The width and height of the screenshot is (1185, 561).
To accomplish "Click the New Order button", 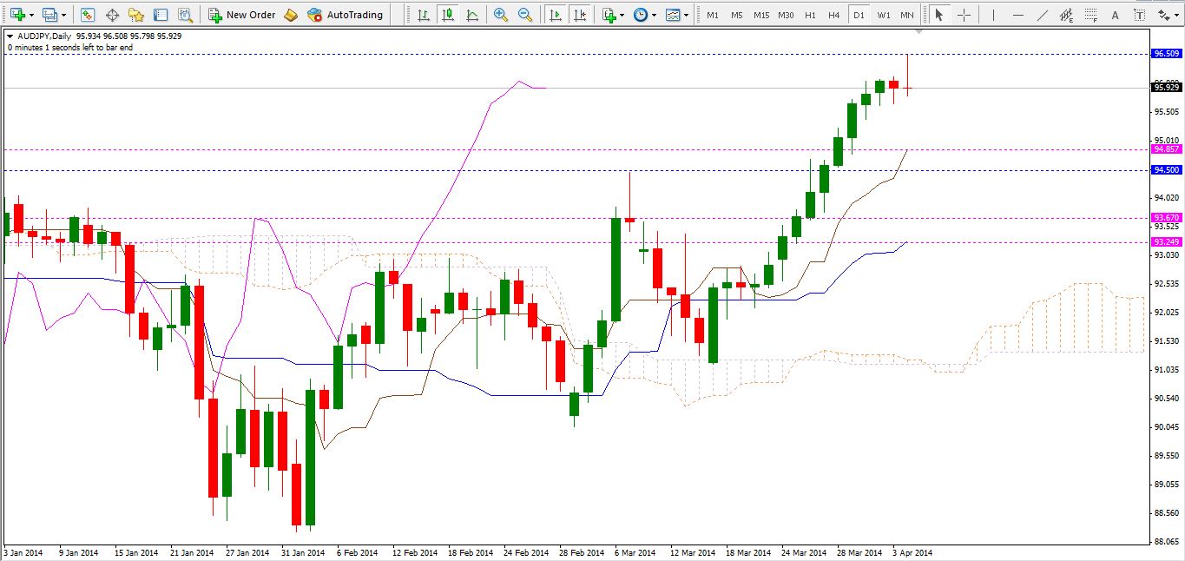I will tap(242, 15).
